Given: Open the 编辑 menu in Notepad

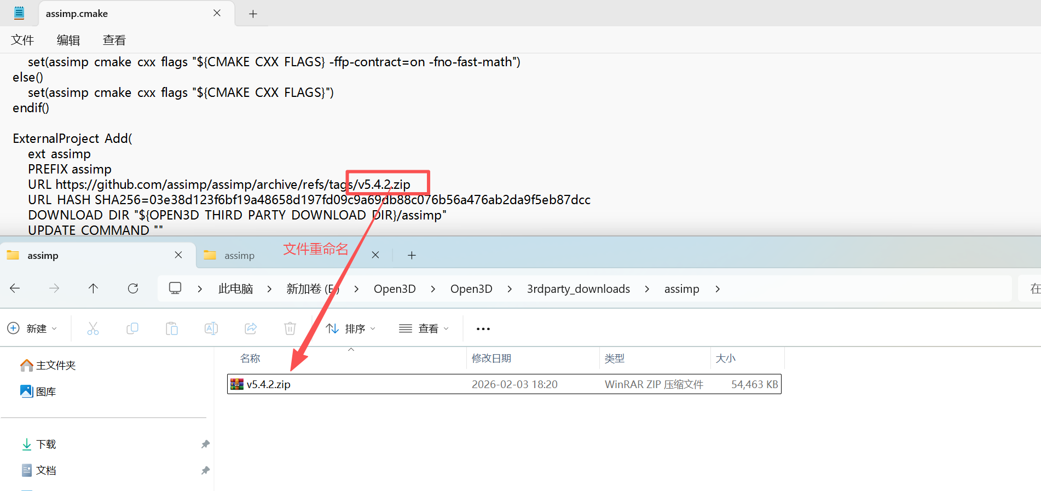Looking at the screenshot, I should click(68, 40).
